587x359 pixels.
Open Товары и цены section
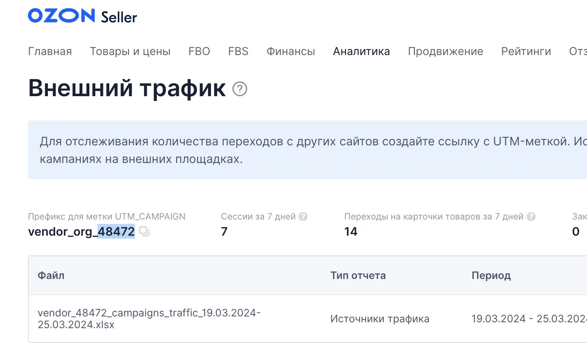[x=130, y=51]
